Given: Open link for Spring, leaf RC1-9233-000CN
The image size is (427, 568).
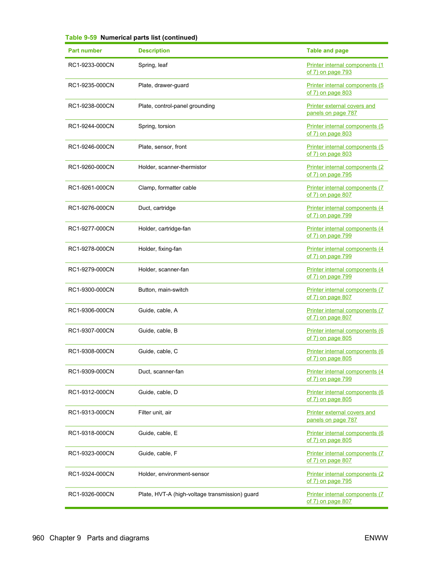Looking at the screenshot, I should coord(345,69).
